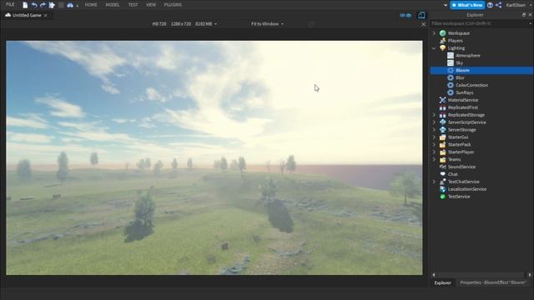Click the device emulation icon above viewport
Image resolution: width=534 pixels, height=300 pixels.
point(421,15)
